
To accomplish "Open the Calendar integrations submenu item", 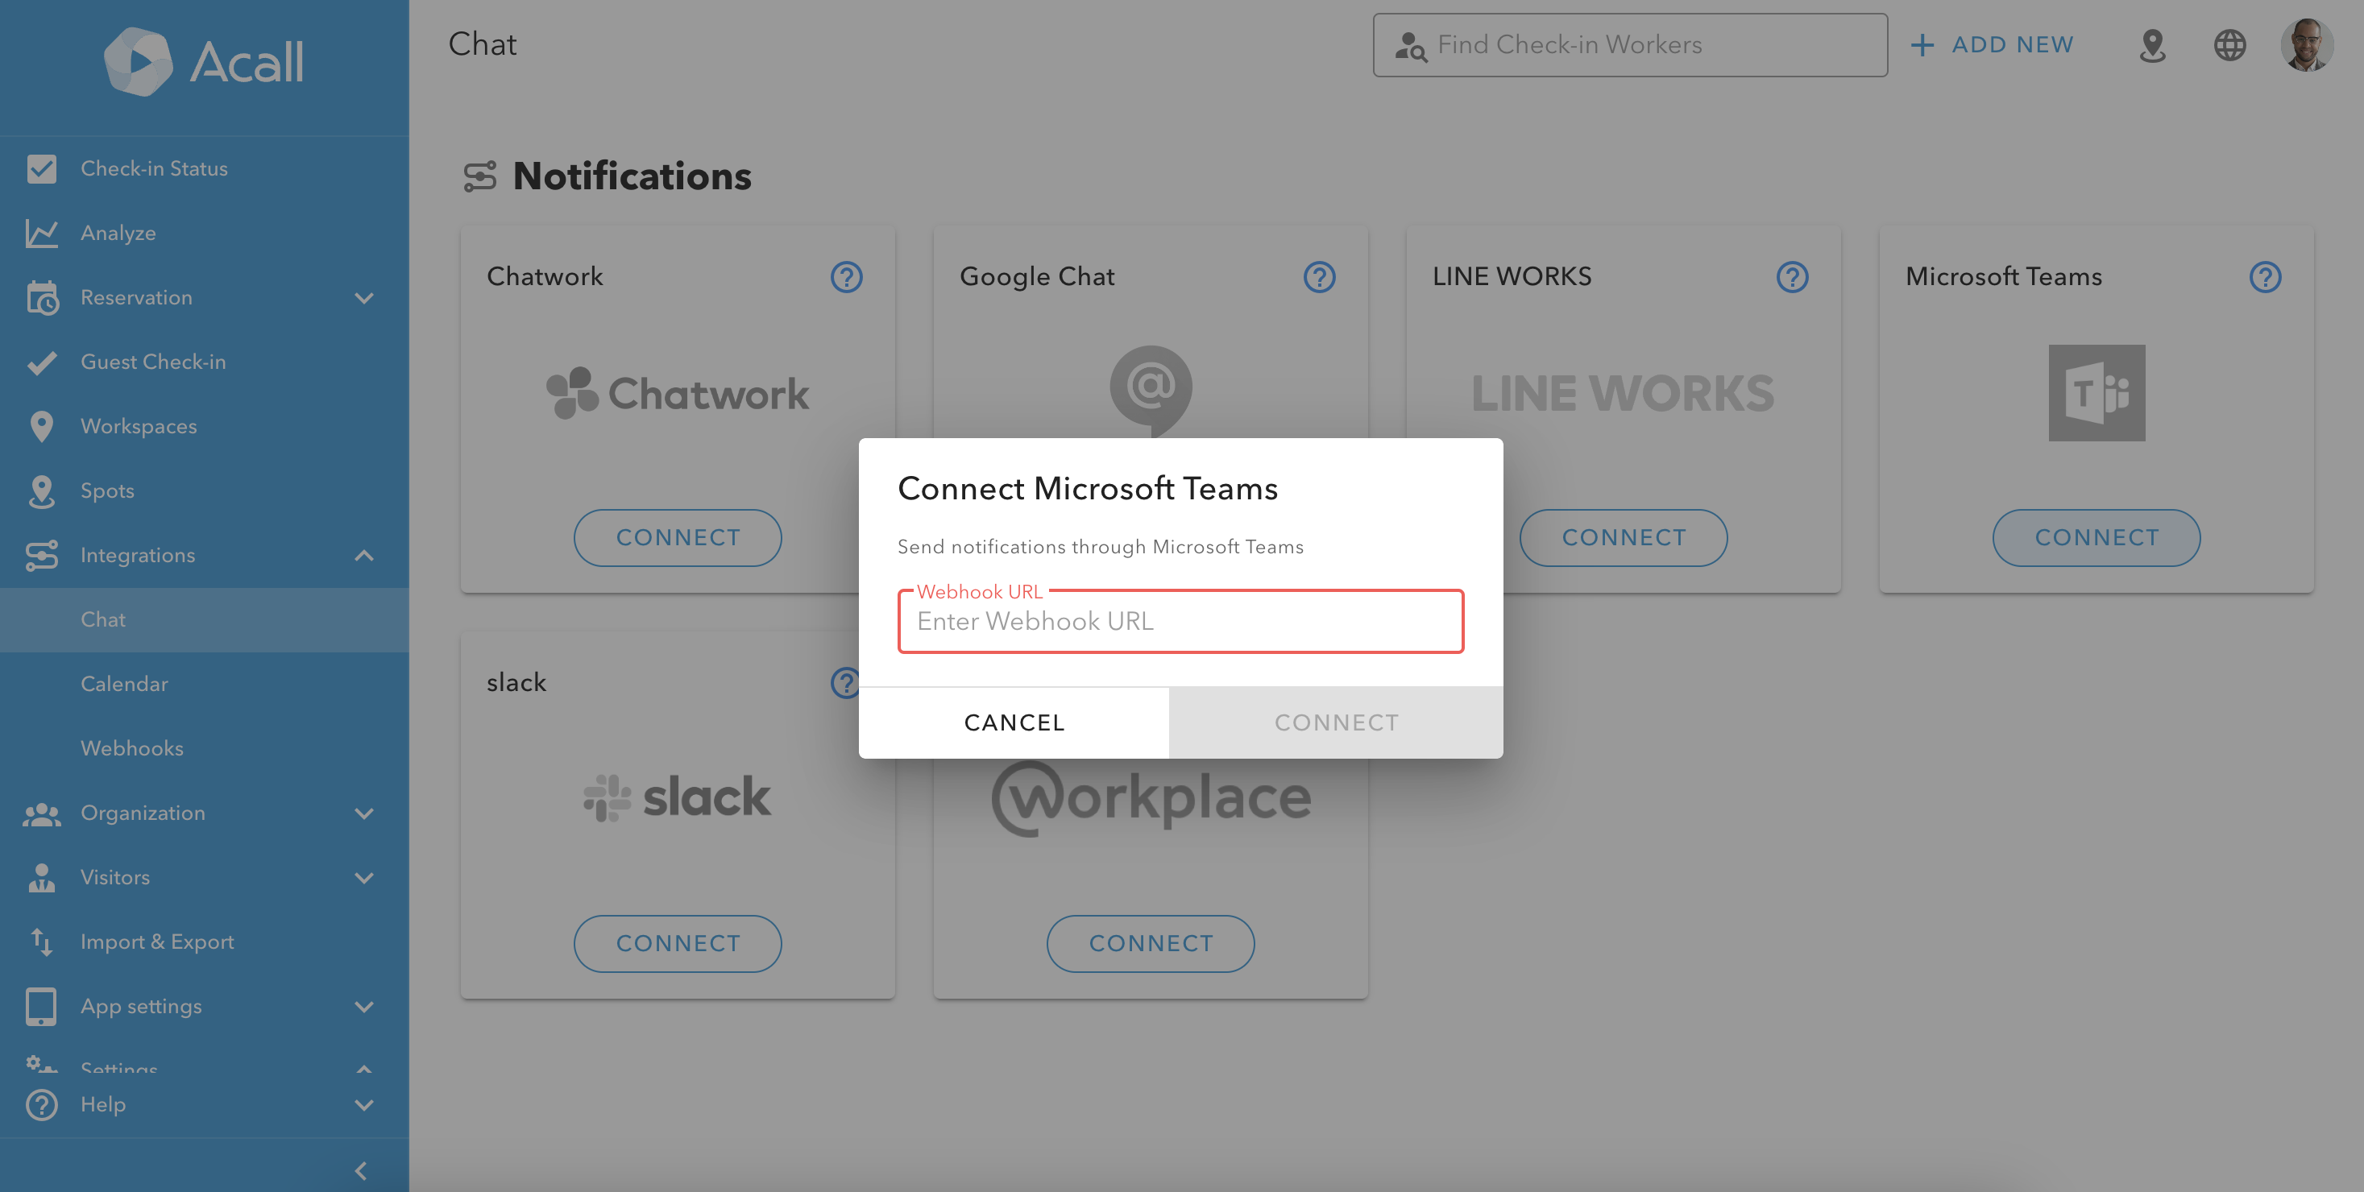I will point(205,685).
